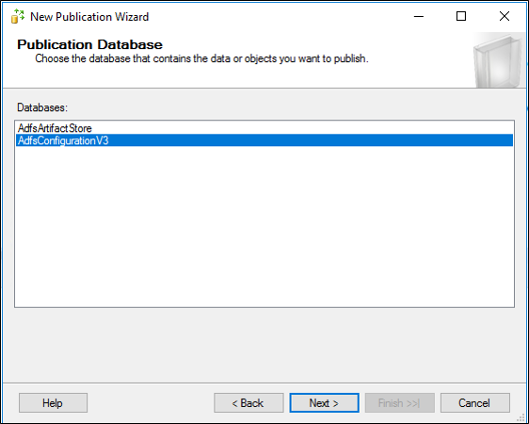Click empty space inside the Databases list
The height and width of the screenshot is (424, 529).
pyautogui.click(x=264, y=226)
